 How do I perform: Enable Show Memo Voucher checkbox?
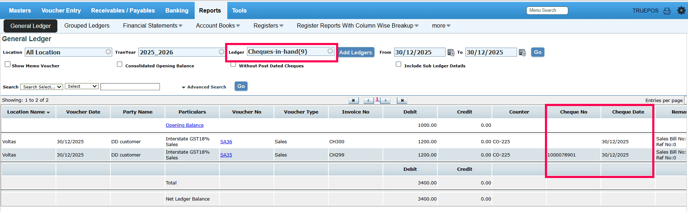[8, 64]
